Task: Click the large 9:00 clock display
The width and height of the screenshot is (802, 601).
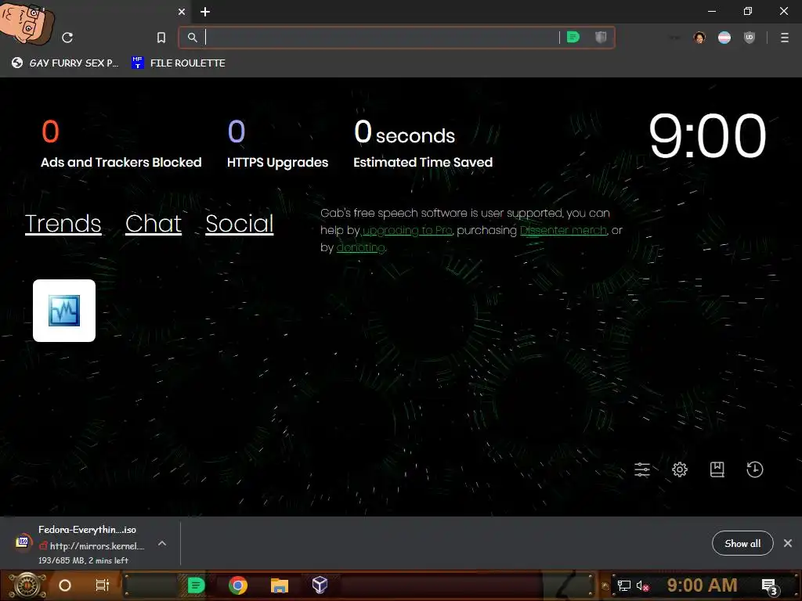Action: 707,136
